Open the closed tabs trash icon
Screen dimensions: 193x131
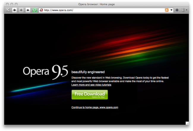click(x=183, y=10)
